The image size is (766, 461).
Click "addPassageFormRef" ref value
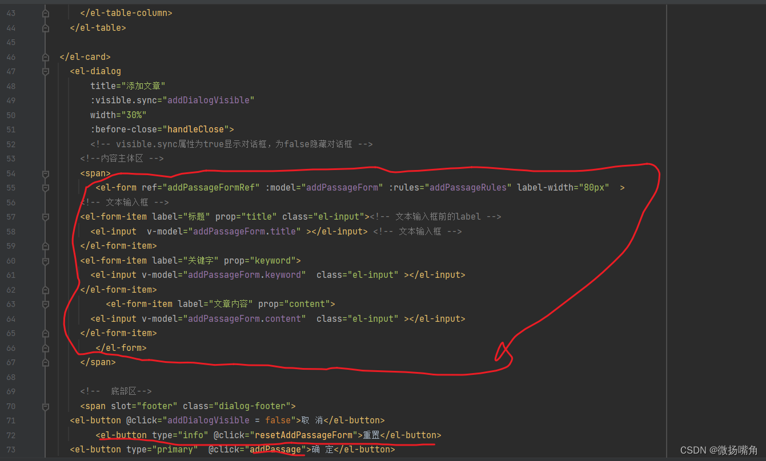click(x=212, y=188)
